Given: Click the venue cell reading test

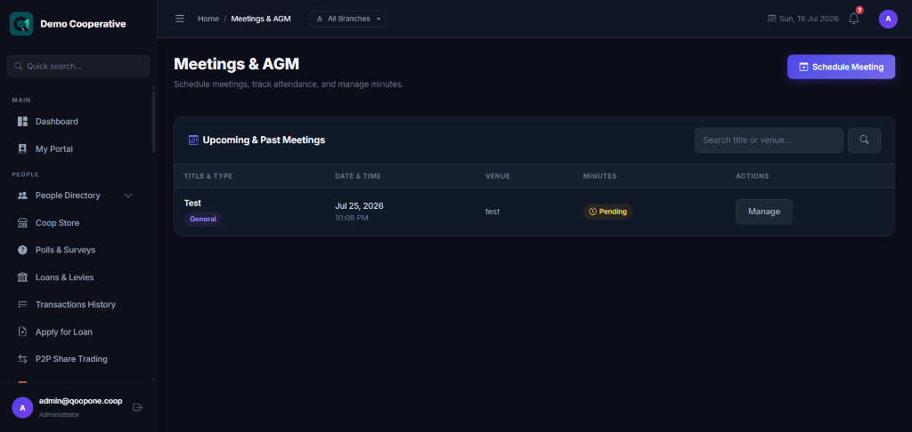Looking at the screenshot, I should pos(492,212).
